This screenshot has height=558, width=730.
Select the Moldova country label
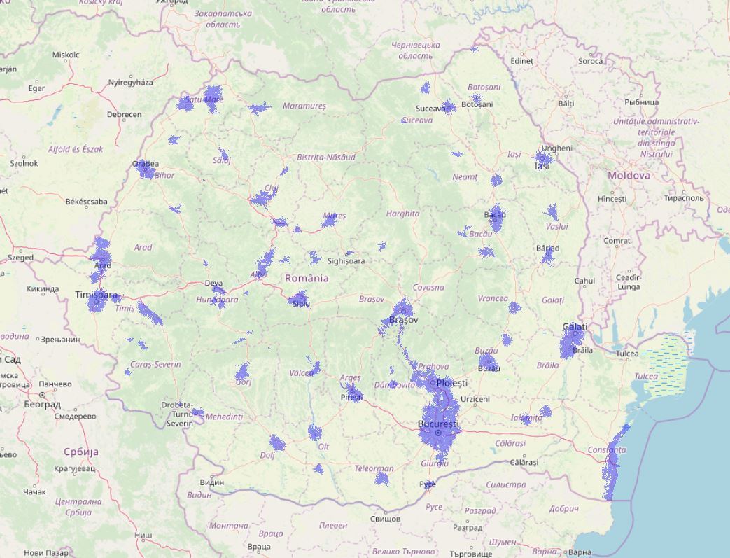coord(629,176)
